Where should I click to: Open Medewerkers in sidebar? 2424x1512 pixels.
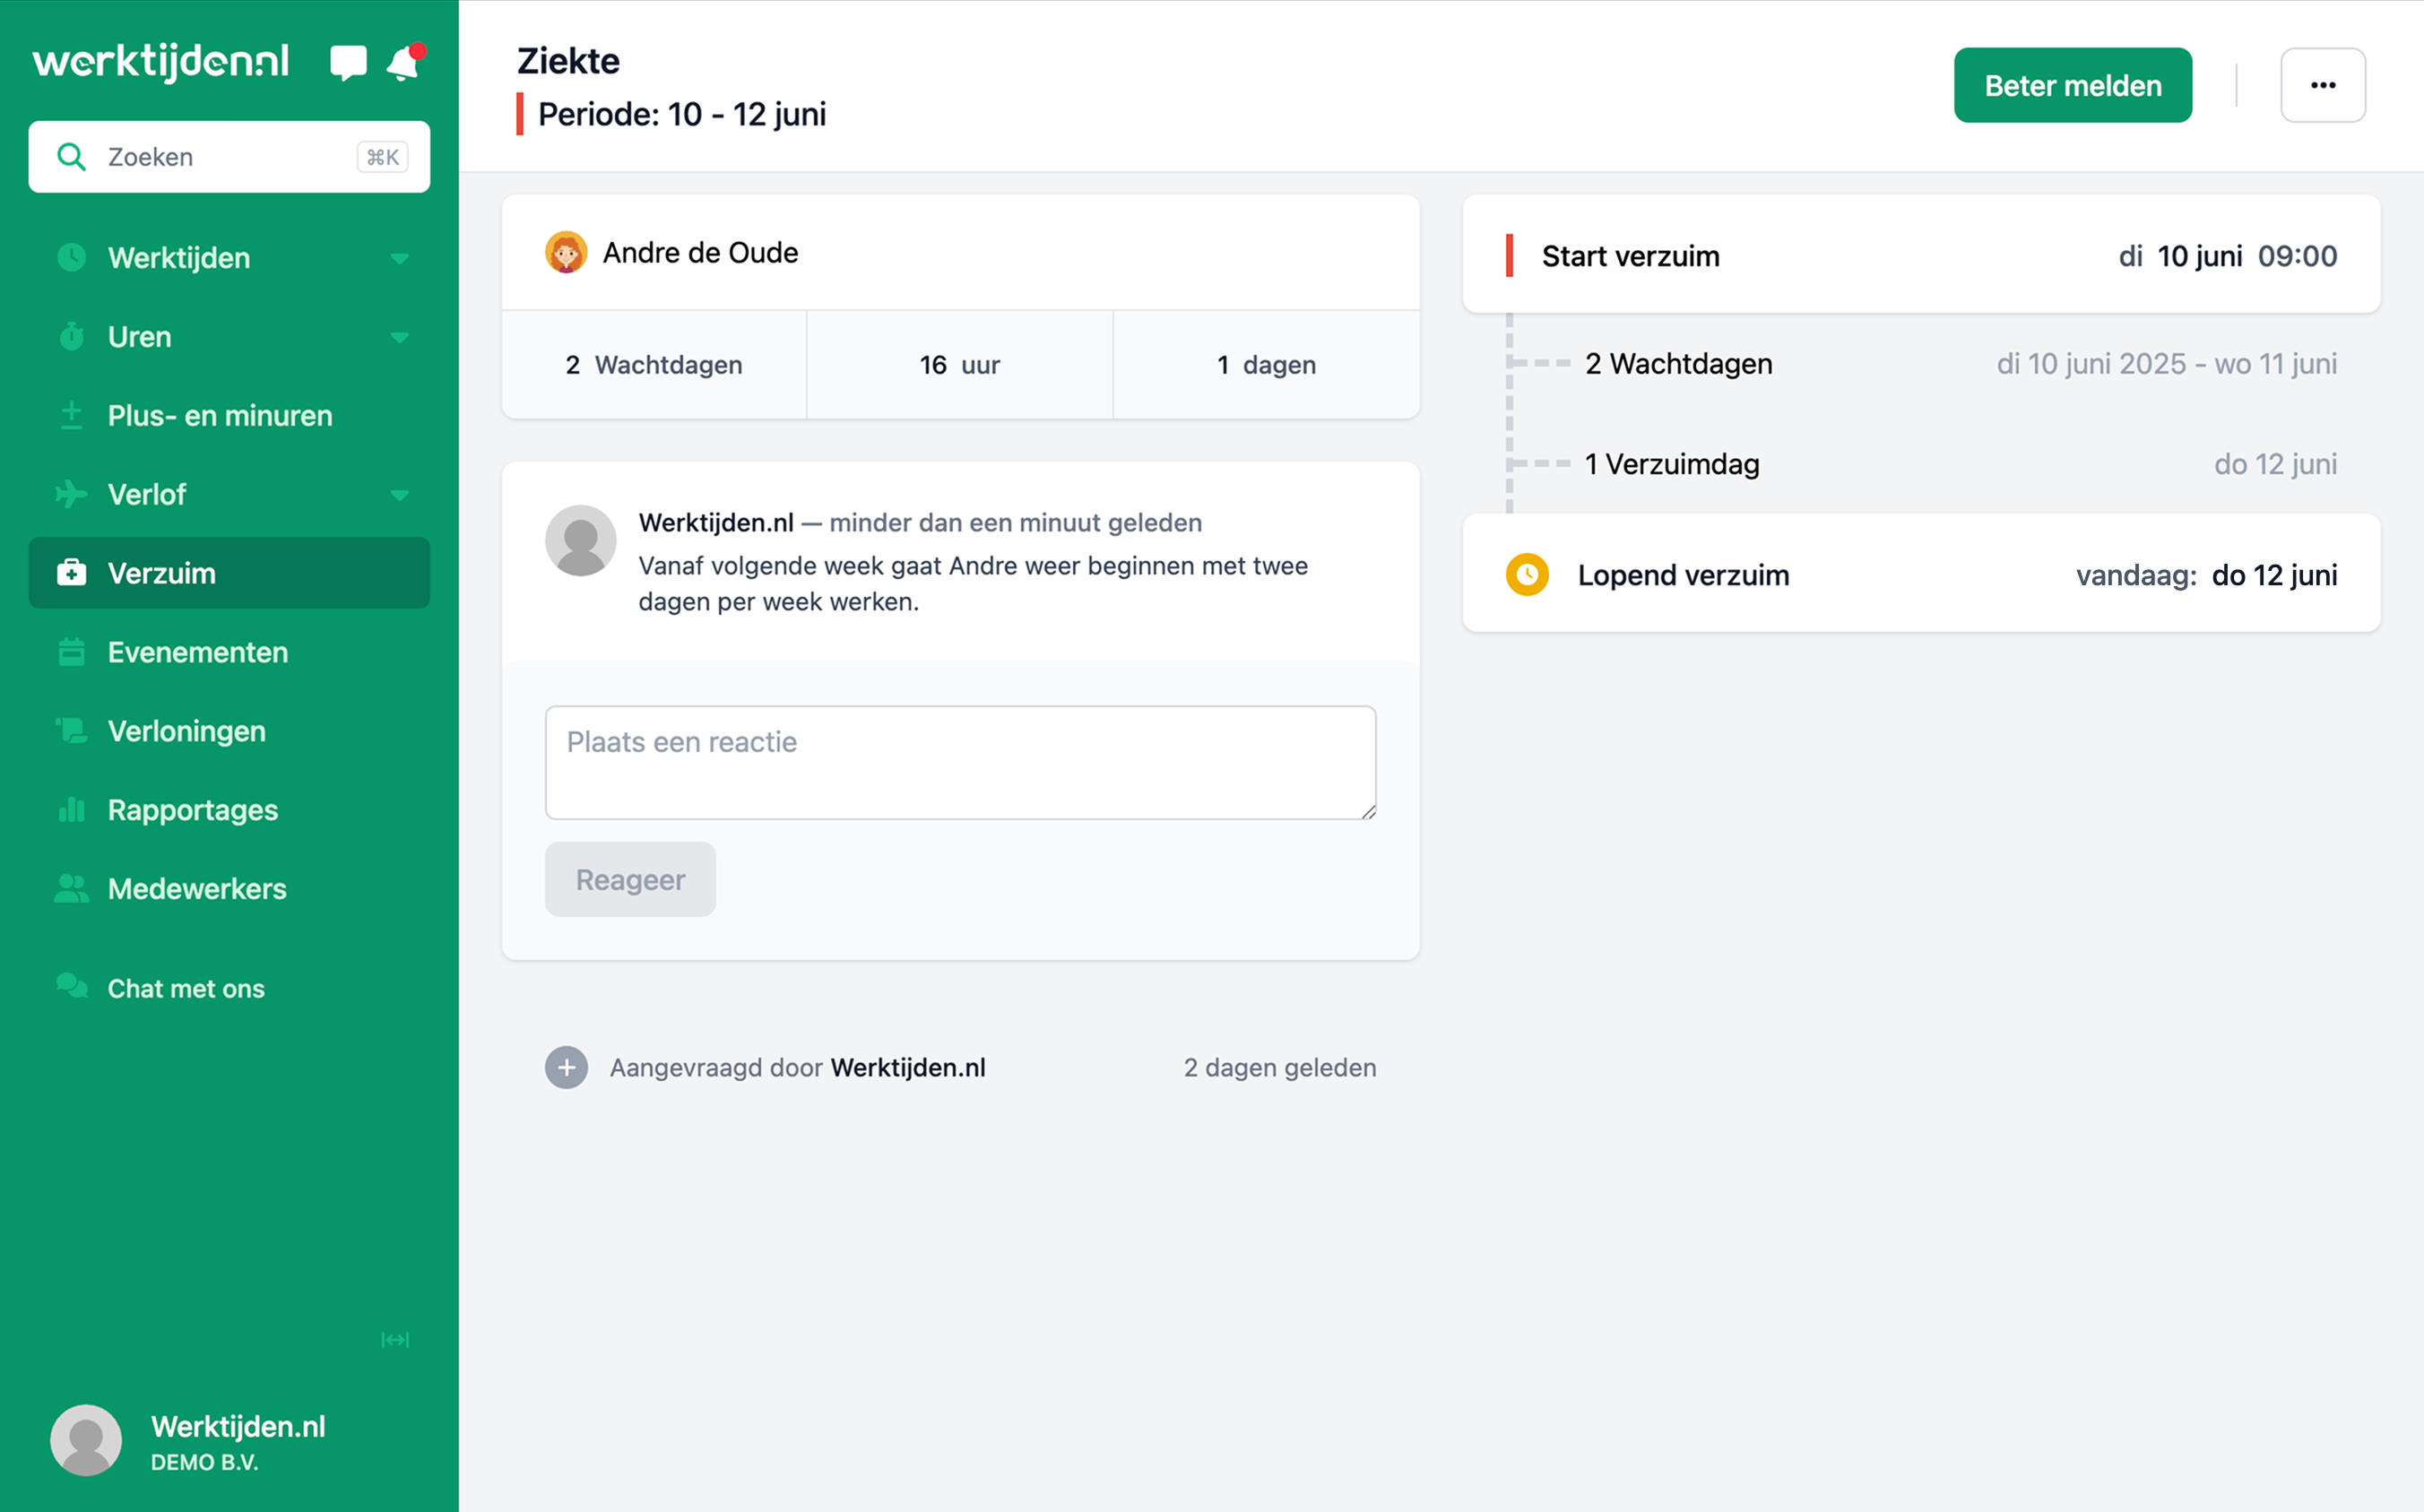click(196, 889)
